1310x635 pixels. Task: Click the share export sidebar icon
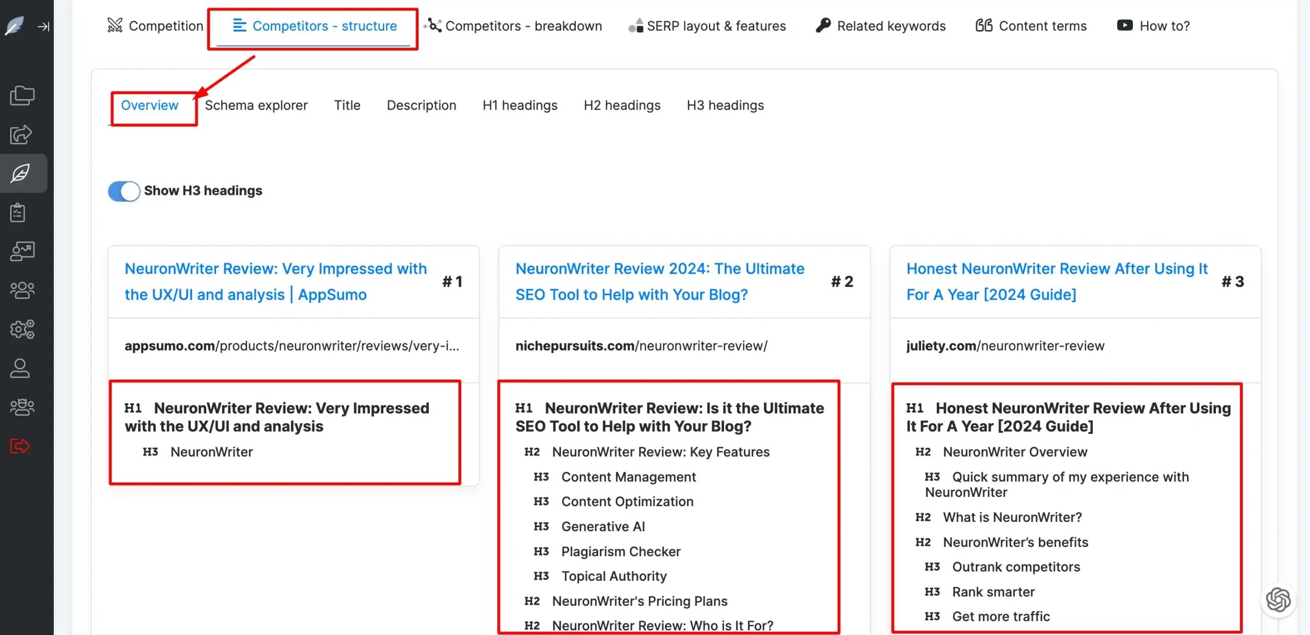click(21, 135)
